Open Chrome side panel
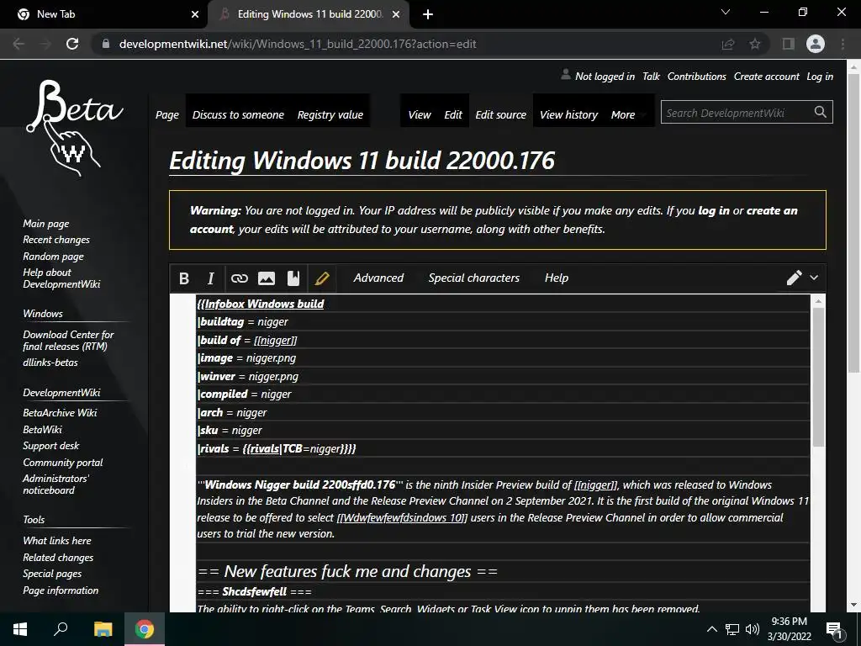861x646 pixels. 789,44
